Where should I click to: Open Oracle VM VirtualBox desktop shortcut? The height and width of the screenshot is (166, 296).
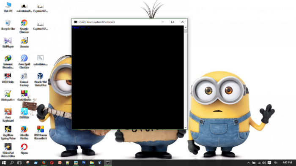[41, 79]
